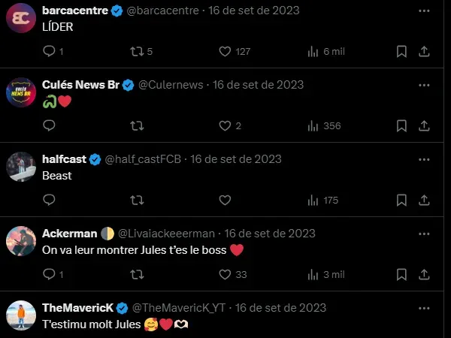View analytics of Culés News Br tweet
451x338 pixels.
click(313, 126)
